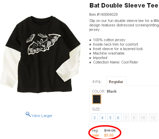Click the magnifying glass zoom icon
The width and height of the screenshot is (159, 139).
[x=28, y=114]
